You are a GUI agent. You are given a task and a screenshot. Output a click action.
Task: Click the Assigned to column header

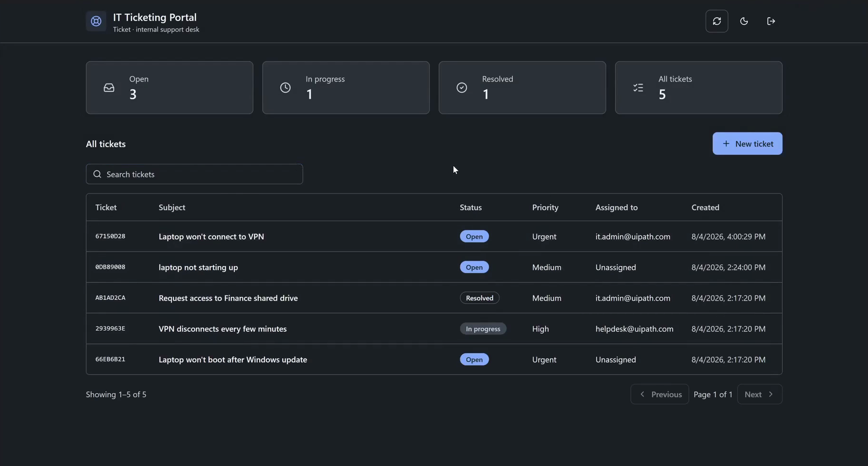coord(616,207)
